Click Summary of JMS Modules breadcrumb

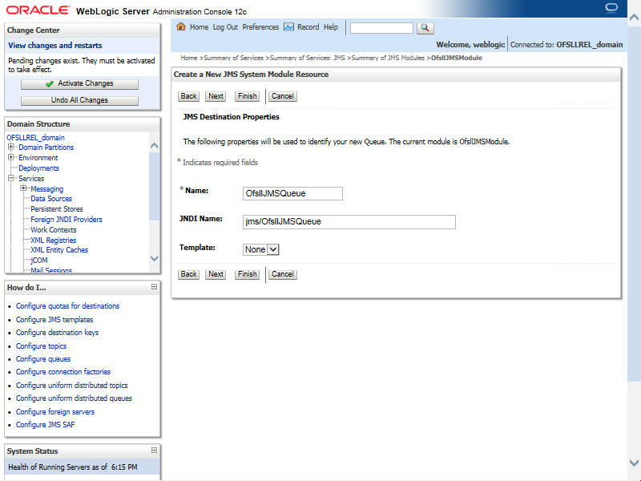point(388,58)
